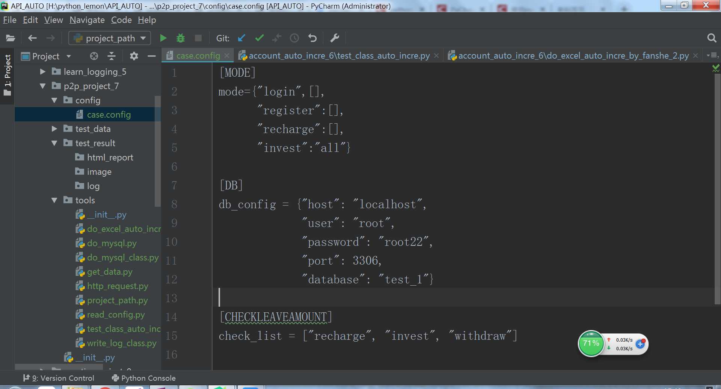
Task: Run the project_path configuration
Action: tap(163, 38)
